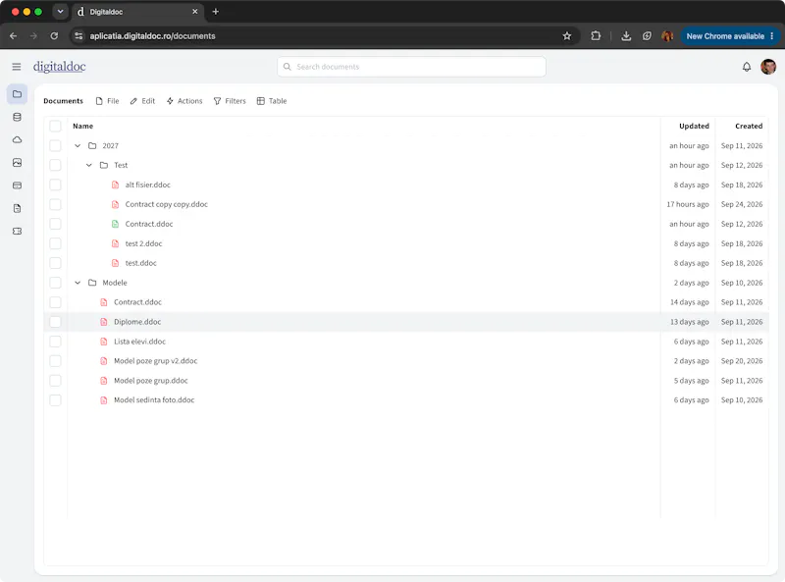View site information icon in the address bar
Image resolution: width=785 pixels, height=582 pixels.
click(78, 36)
